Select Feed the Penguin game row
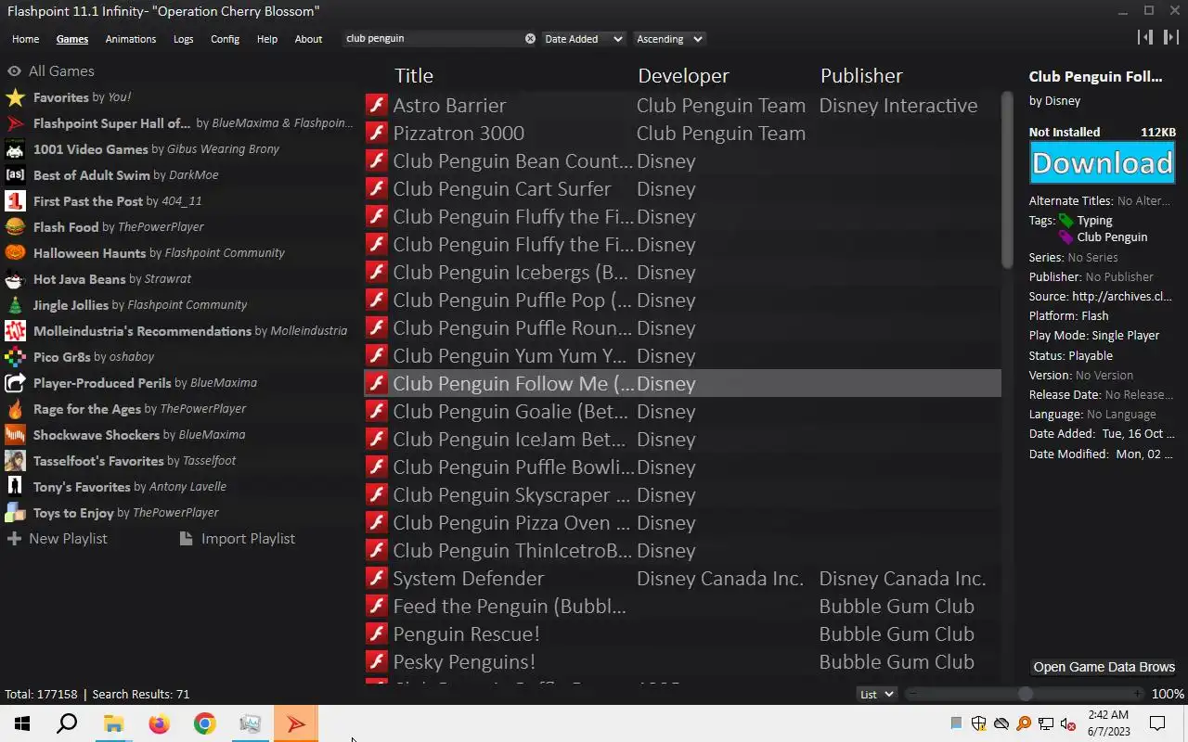 coord(682,606)
